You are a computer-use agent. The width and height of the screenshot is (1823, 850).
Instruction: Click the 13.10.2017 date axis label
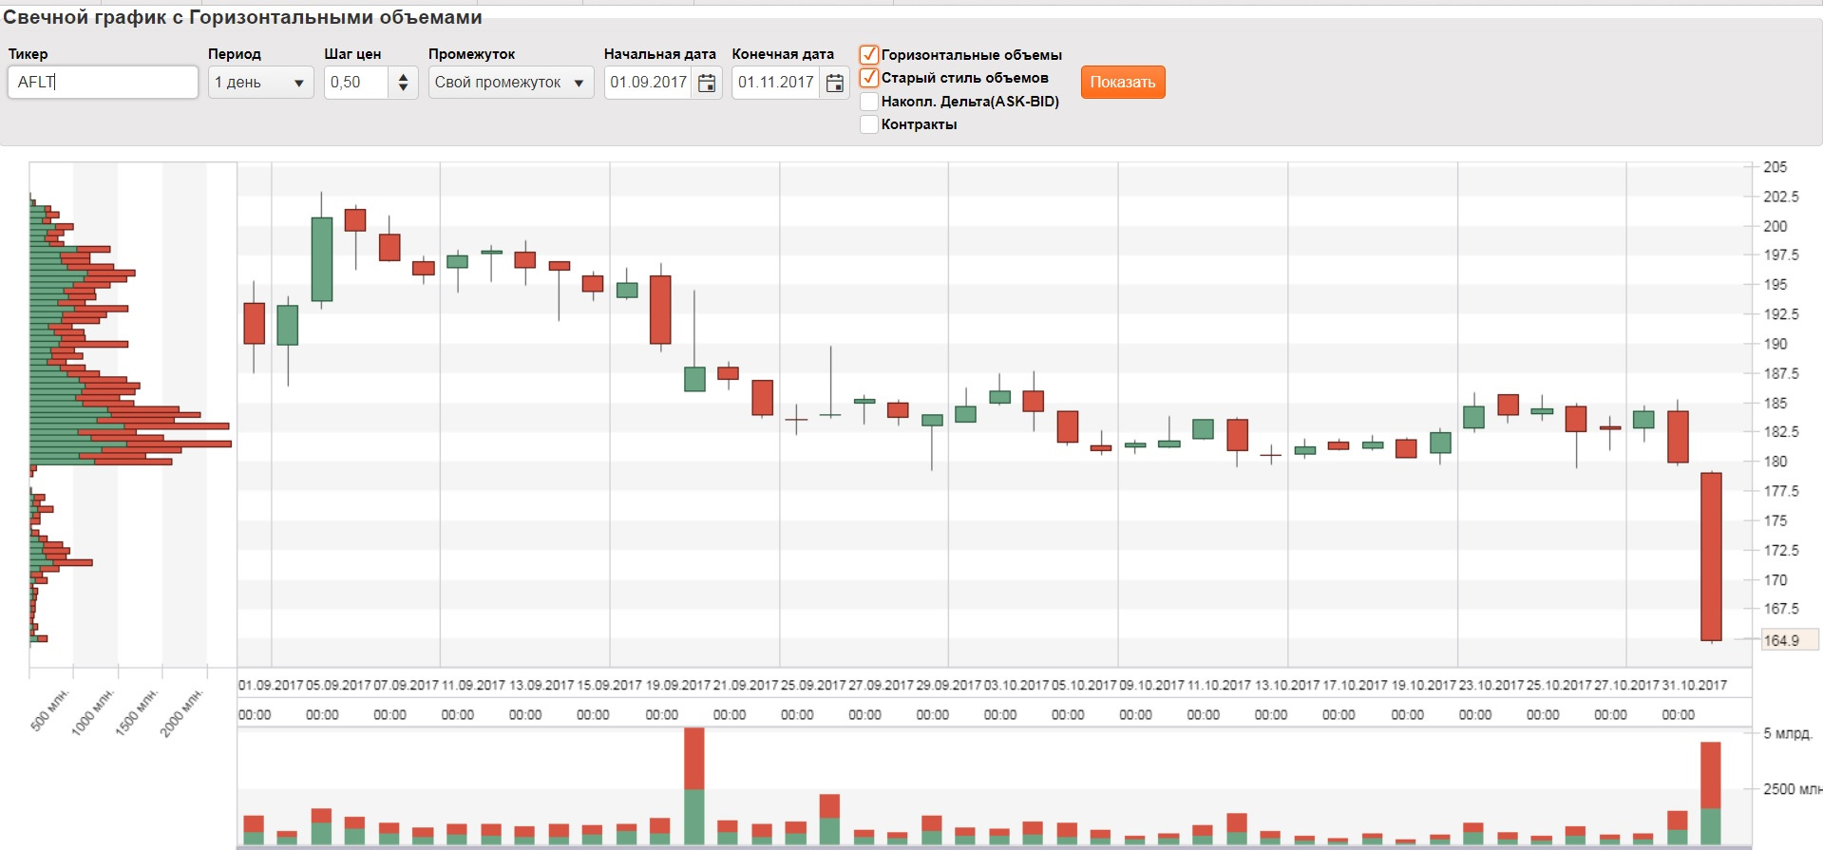tap(1287, 685)
